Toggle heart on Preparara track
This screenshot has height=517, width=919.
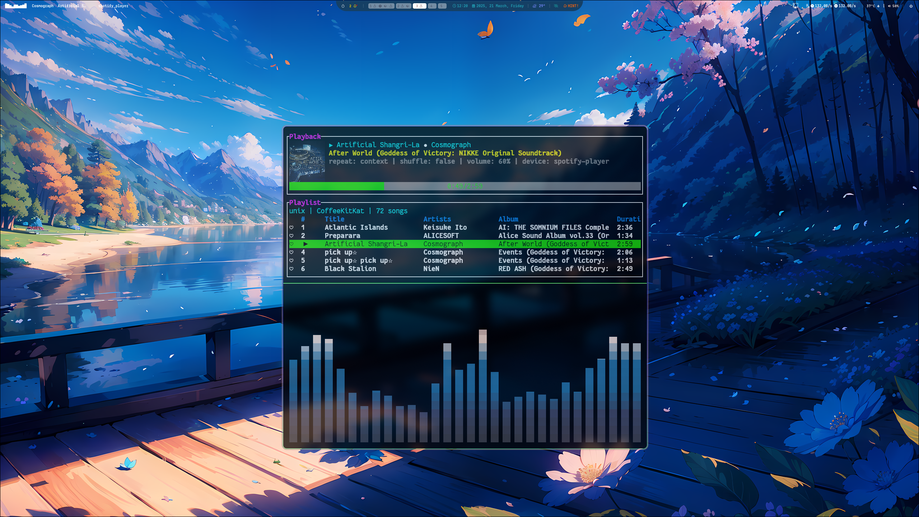(291, 236)
